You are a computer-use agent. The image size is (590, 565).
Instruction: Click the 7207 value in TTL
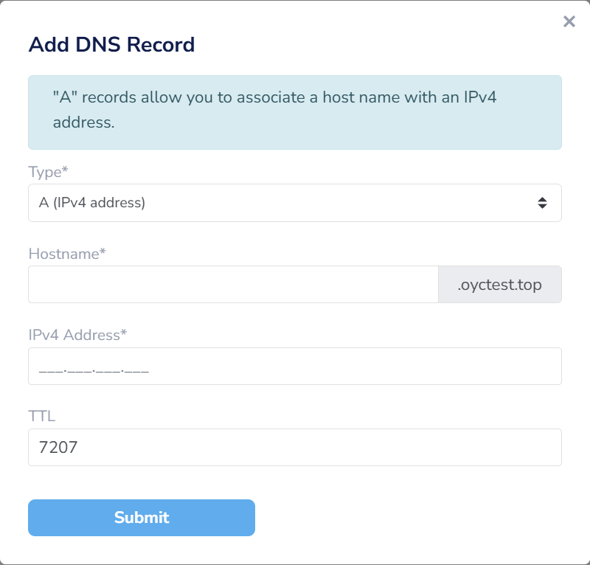tap(58, 448)
